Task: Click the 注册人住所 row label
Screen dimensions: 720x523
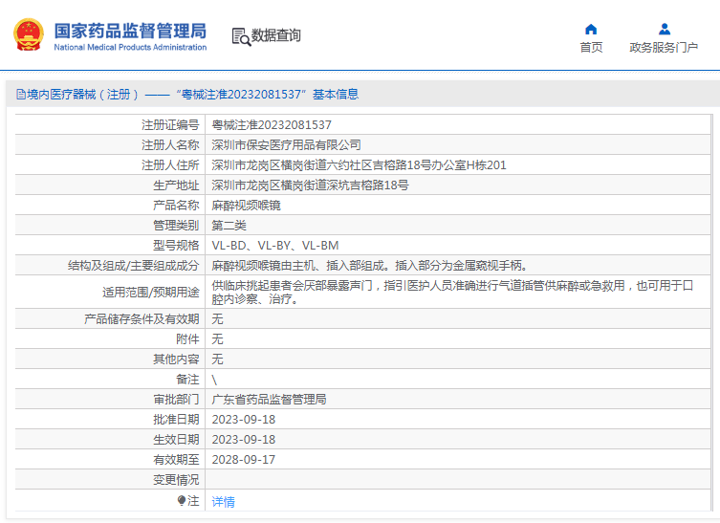Action: (x=170, y=165)
